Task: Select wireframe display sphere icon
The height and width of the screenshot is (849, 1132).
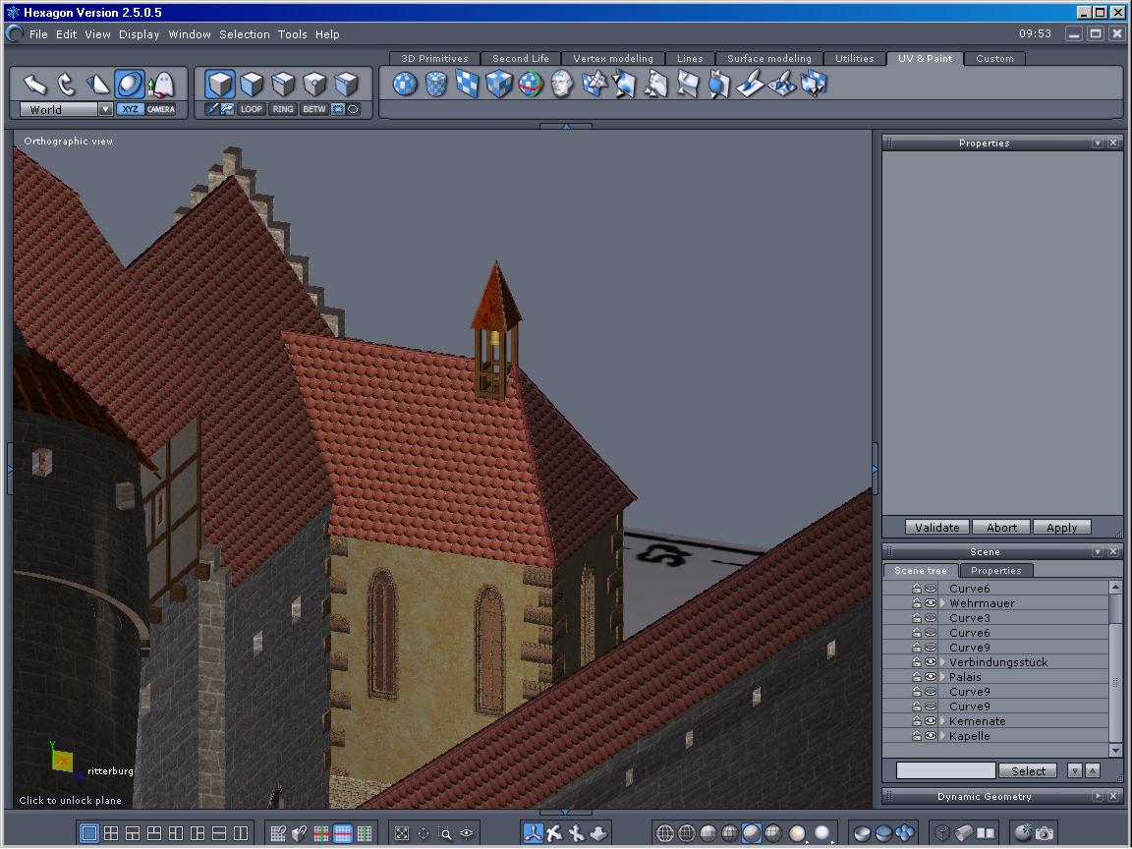Action: tap(665, 834)
